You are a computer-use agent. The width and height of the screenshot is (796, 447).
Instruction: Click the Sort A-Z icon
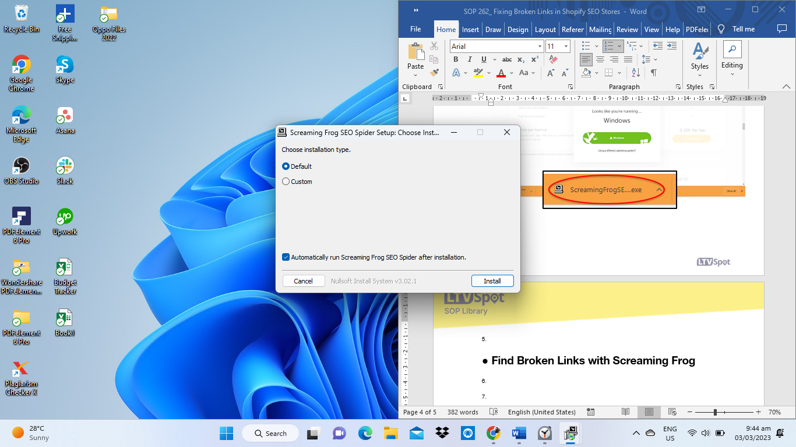(637, 73)
